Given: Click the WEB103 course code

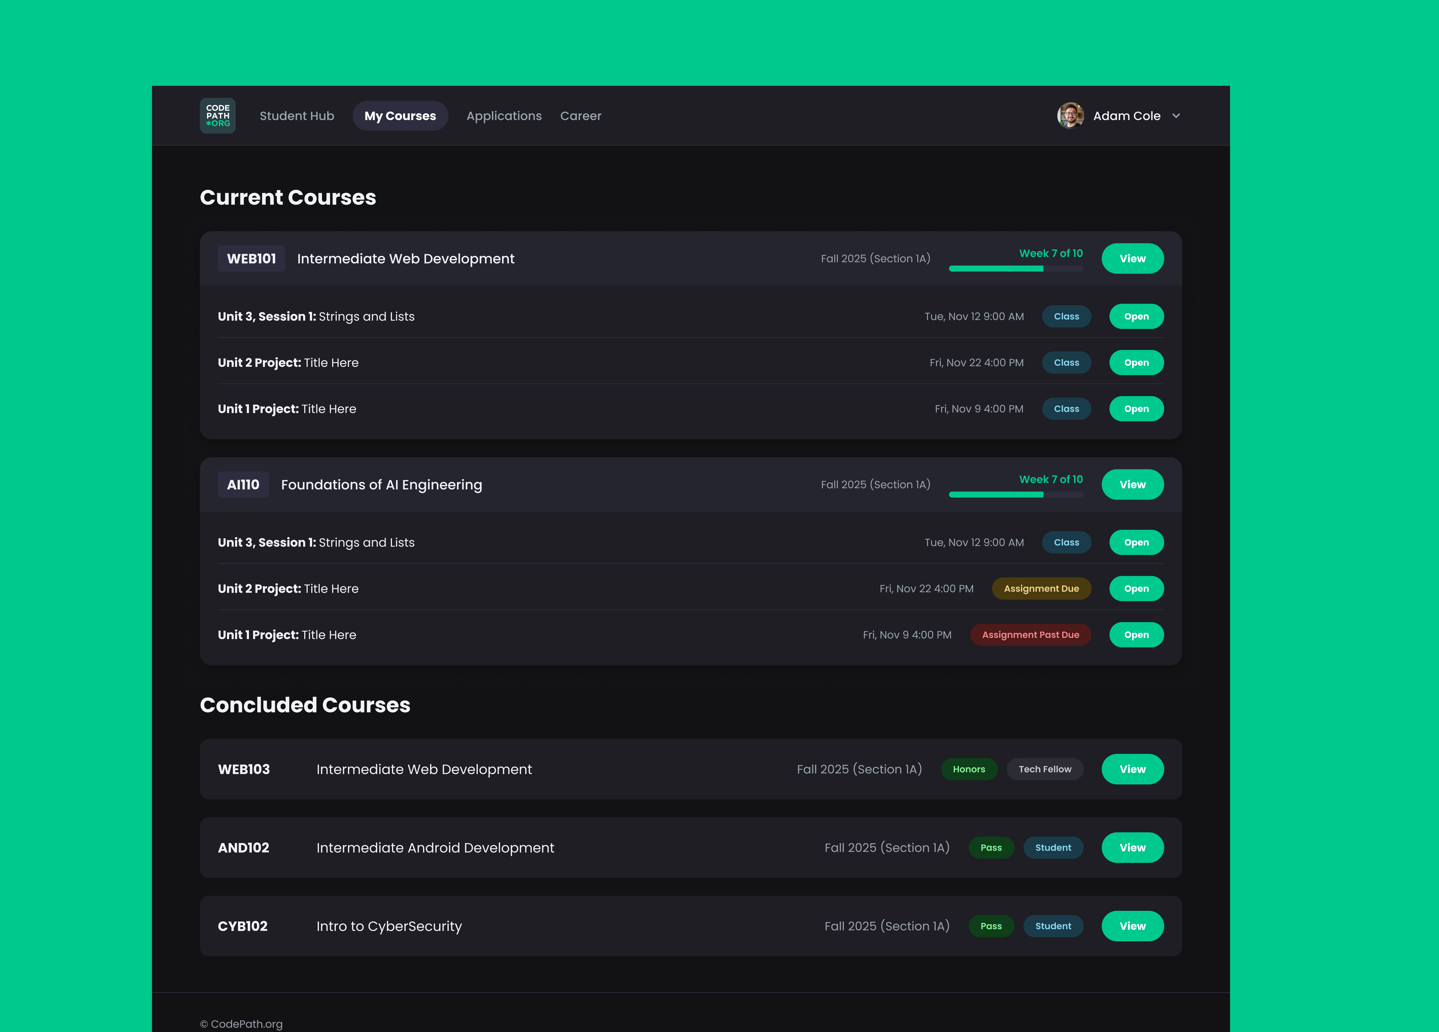Looking at the screenshot, I should (244, 769).
